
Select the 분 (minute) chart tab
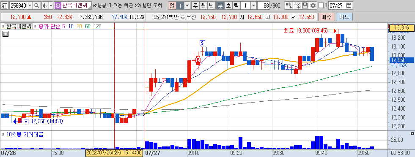(220, 5)
